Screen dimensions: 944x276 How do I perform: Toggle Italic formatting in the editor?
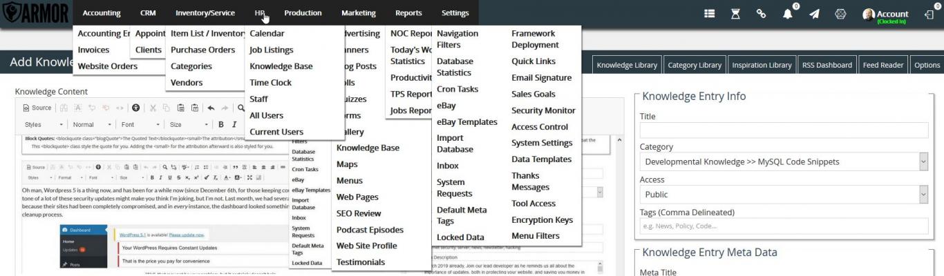click(234, 124)
